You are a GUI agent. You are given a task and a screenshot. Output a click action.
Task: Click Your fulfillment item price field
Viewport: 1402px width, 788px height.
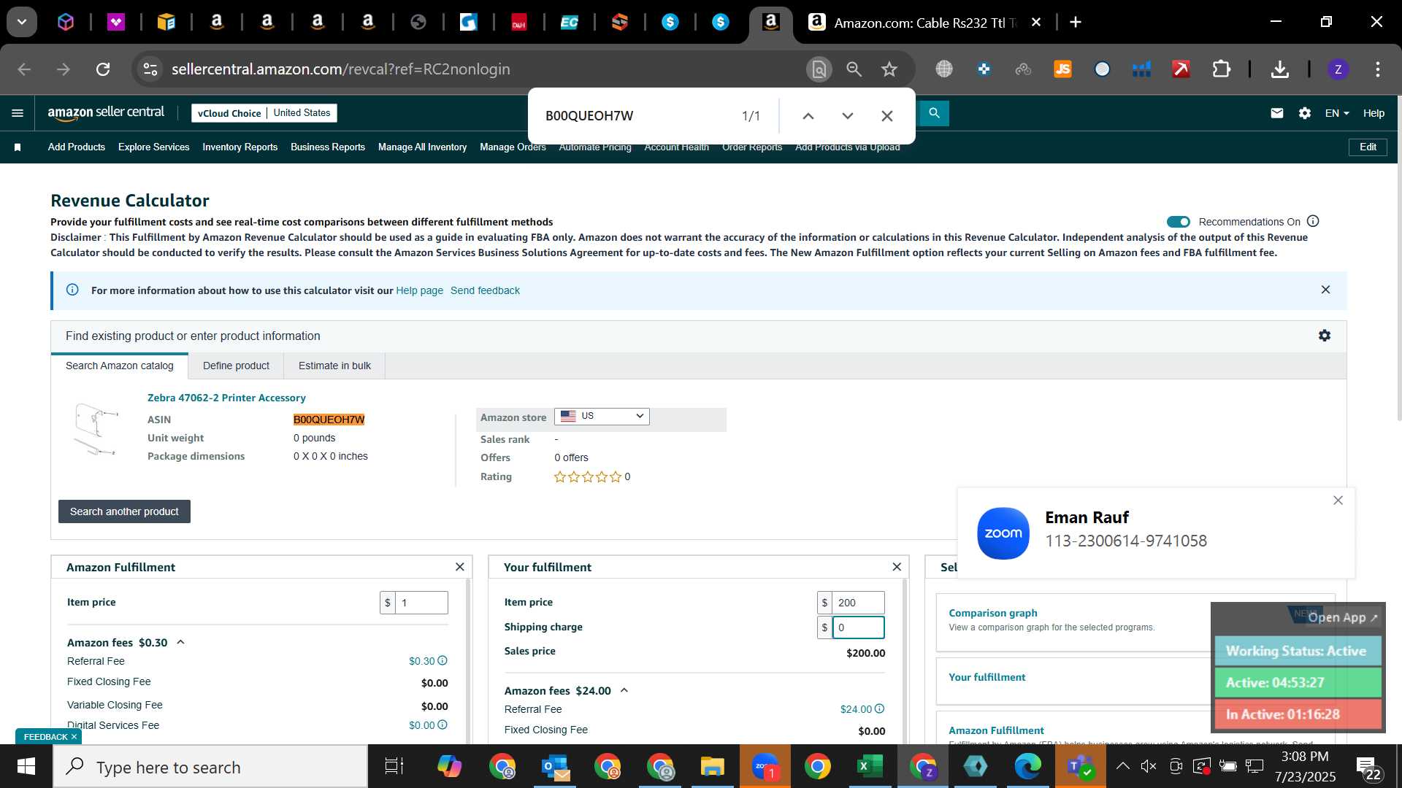click(858, 603)
